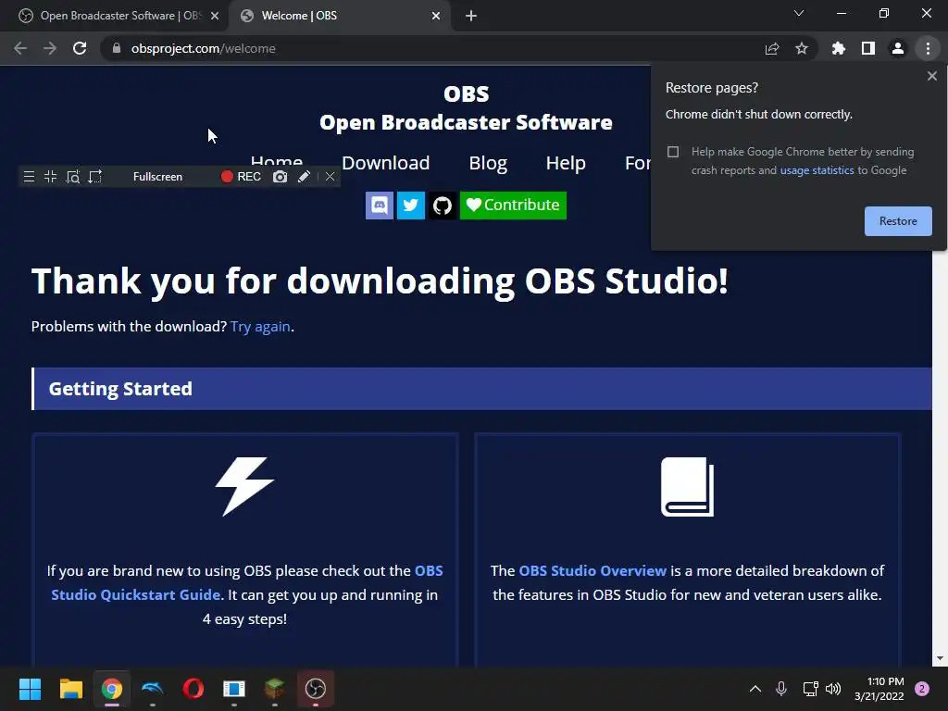Go back to the previous page
The height and width of the screenshot is (711, 948).
pos(20,48)
